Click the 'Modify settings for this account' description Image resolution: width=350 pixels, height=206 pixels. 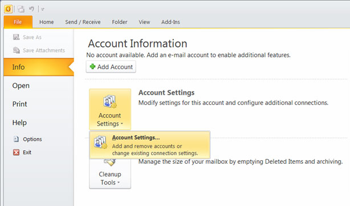point(233,103)
